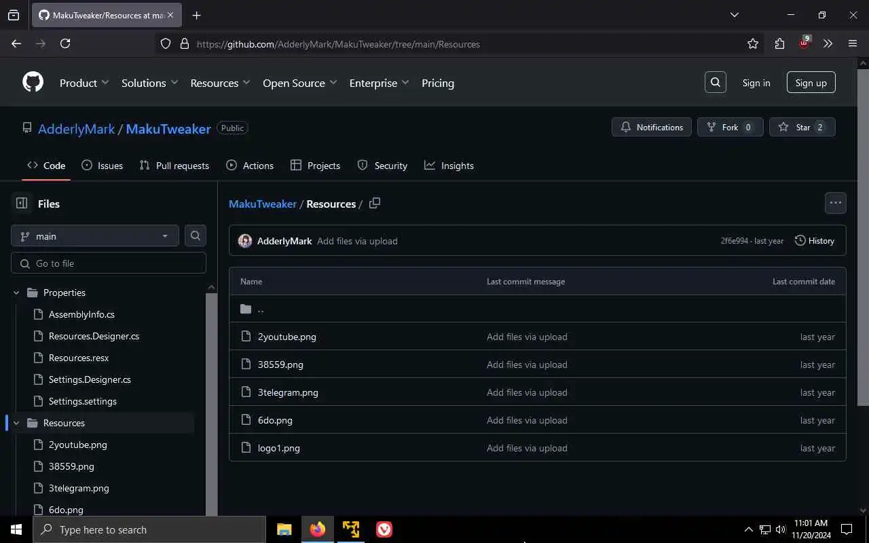Click the Firefox View icon in tab bar
This screenshot has height=543, width=869.
pyautogui.click(x=14, y=15)
